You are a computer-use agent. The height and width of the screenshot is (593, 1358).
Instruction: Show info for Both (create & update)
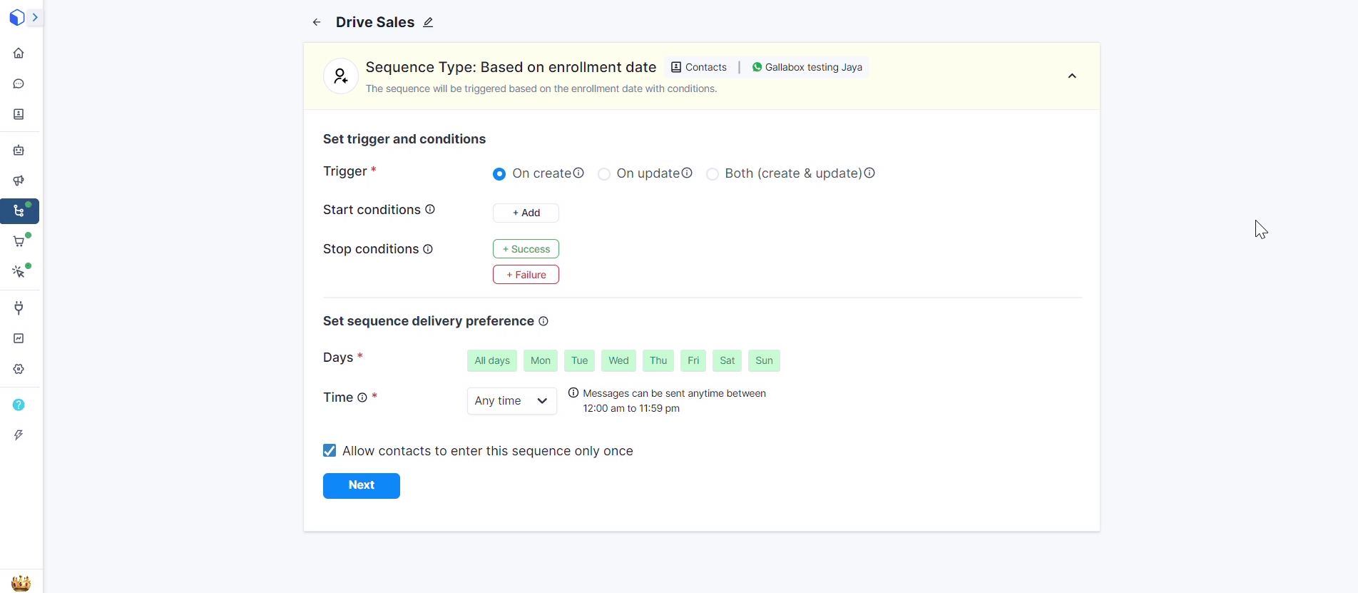(869, 173)
